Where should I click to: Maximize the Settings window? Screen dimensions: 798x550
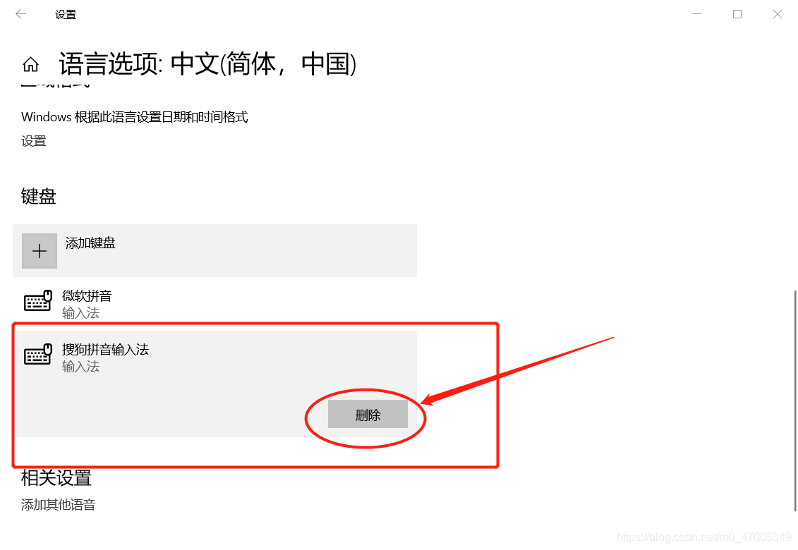737,14
